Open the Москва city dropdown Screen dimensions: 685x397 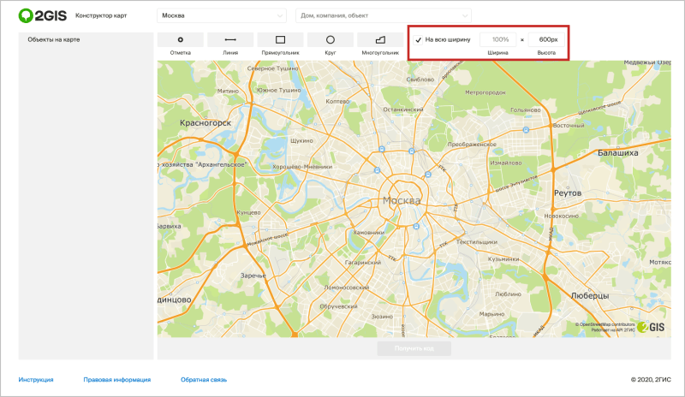pyautogui.click(x=222, y=15)
